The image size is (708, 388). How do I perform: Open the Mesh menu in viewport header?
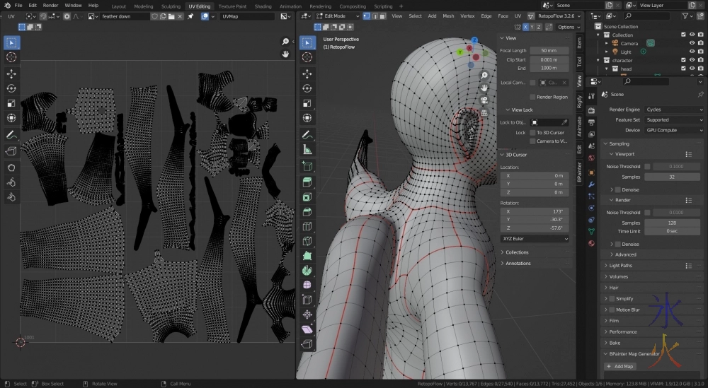tap(448, 16)
